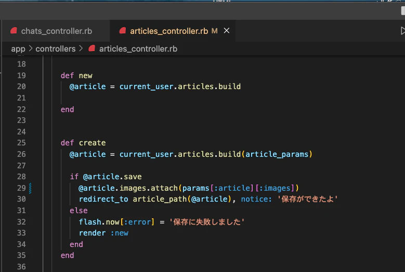Click the 'create' method name on line 25
The image size is (405, 272).
pyautogui.click(x=92, y=143)
